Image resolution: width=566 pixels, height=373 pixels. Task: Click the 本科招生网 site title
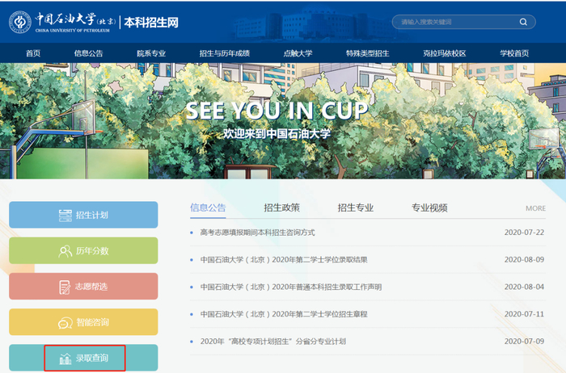(x=151, y=23)
